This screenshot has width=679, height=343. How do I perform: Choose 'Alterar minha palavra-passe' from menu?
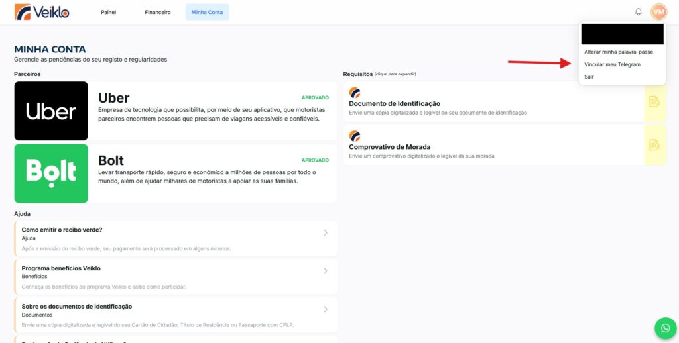(618, 52)
